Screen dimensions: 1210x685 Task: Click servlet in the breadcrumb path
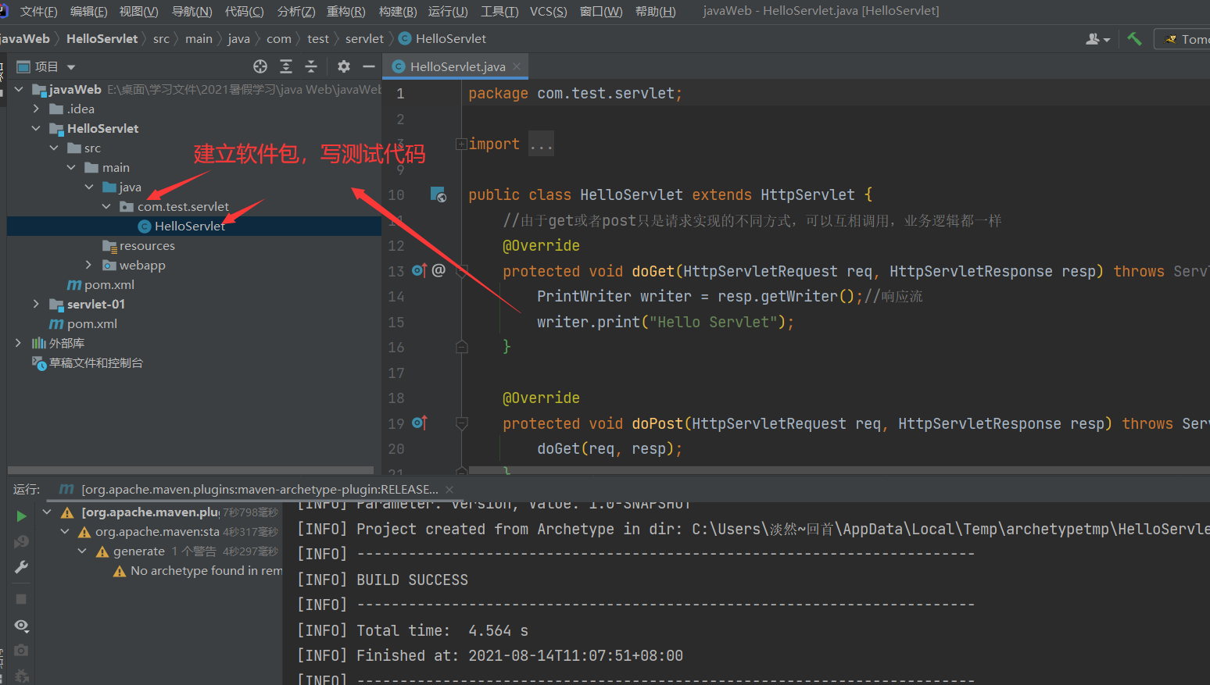click(364, 39)
